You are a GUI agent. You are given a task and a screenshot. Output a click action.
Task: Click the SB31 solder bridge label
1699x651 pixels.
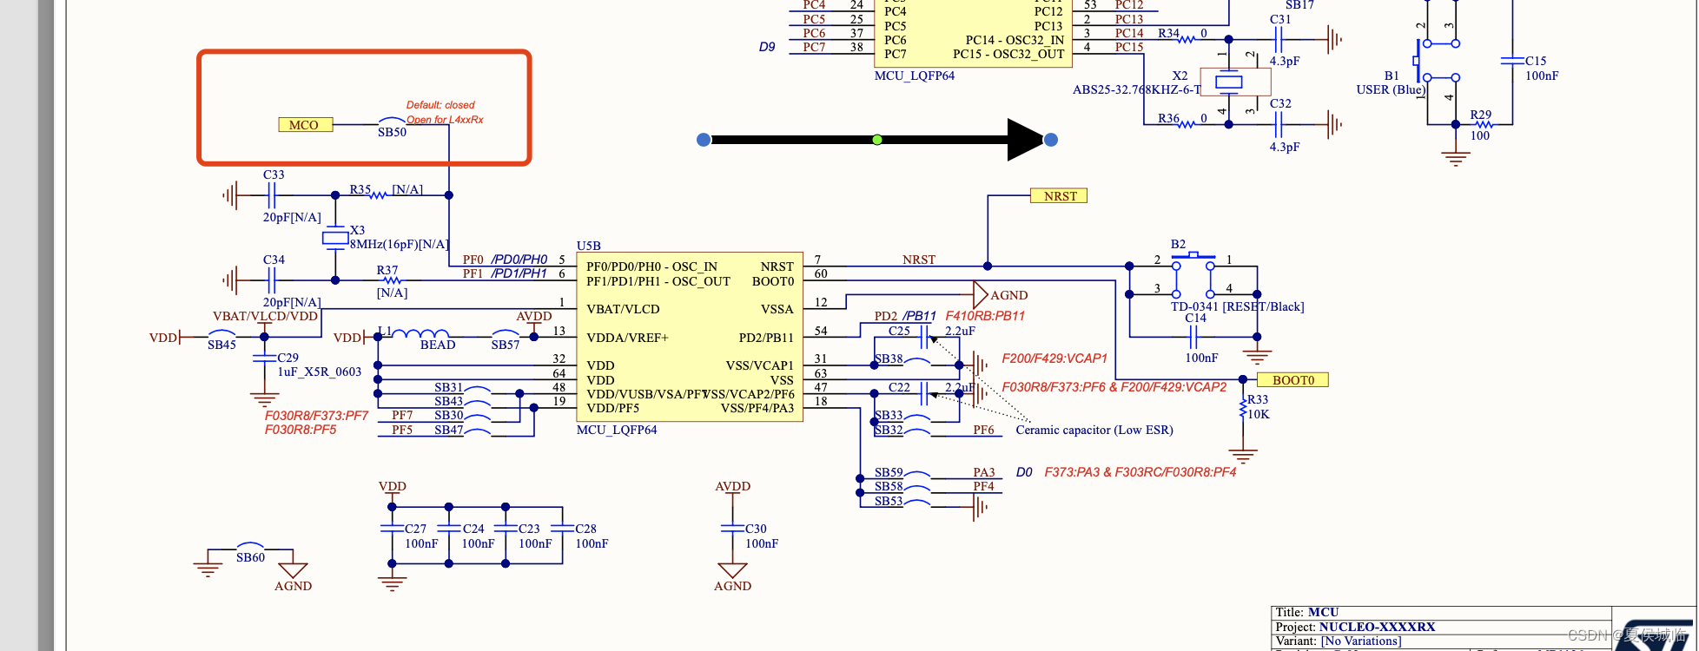pyautogui.click(x=449, y=387)
